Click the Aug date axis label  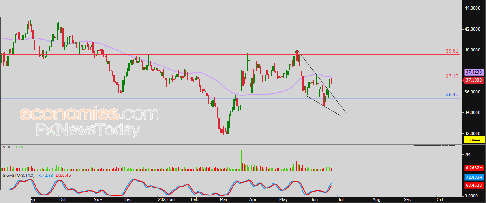[376, 200]
